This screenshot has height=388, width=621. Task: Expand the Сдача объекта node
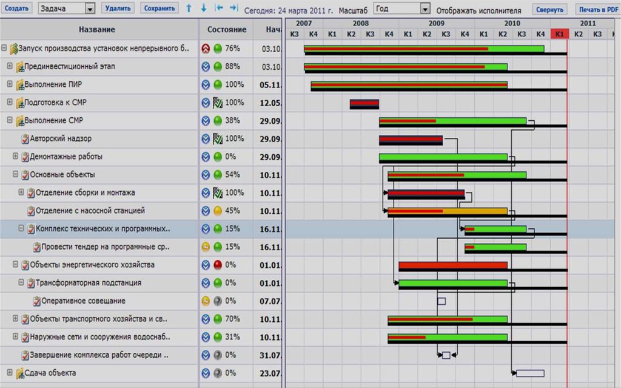click(x=10, y=373)
